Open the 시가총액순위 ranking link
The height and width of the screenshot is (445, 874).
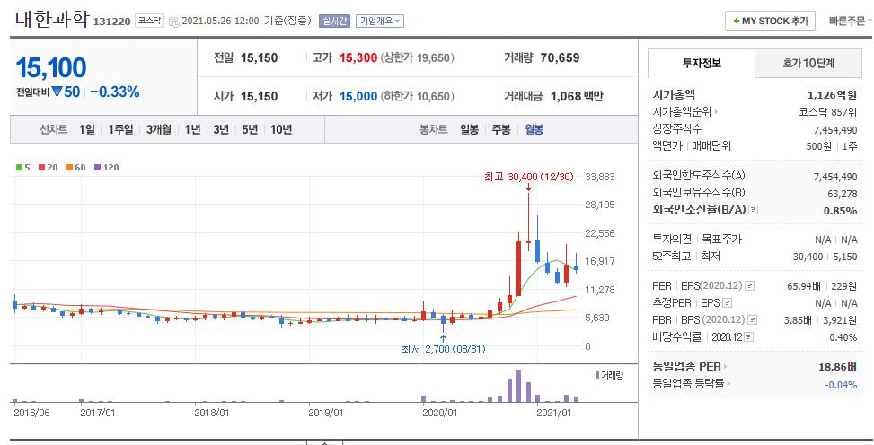click(x=684, y=111)
